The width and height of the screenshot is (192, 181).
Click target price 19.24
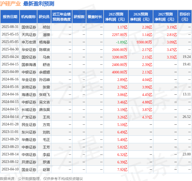[187, 57]
